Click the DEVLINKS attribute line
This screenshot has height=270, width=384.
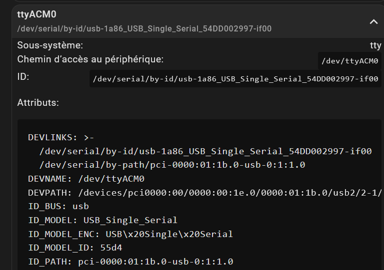coord(61,137)
